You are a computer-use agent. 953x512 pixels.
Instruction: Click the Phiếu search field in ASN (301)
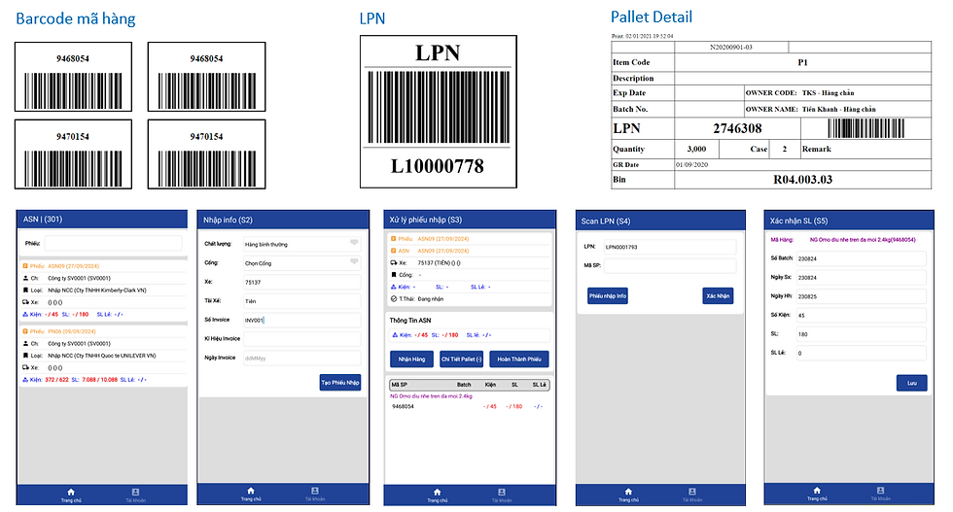coord(113,243)
